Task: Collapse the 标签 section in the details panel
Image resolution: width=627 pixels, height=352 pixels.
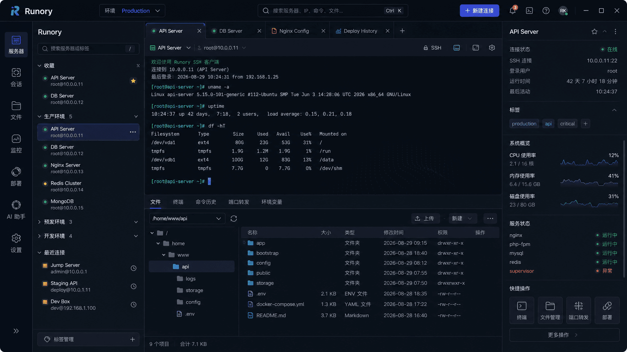Action: coord(614,110)
